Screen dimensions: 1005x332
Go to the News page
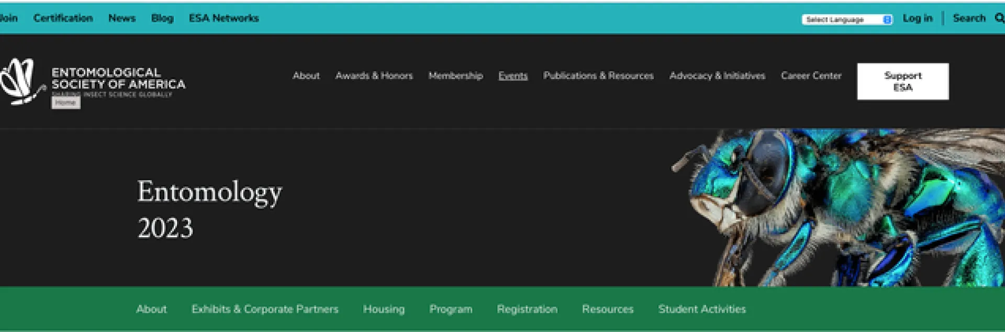[121, 18]
